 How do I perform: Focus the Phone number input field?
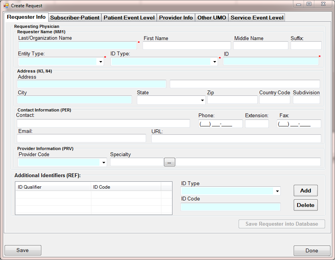(220, 124)
